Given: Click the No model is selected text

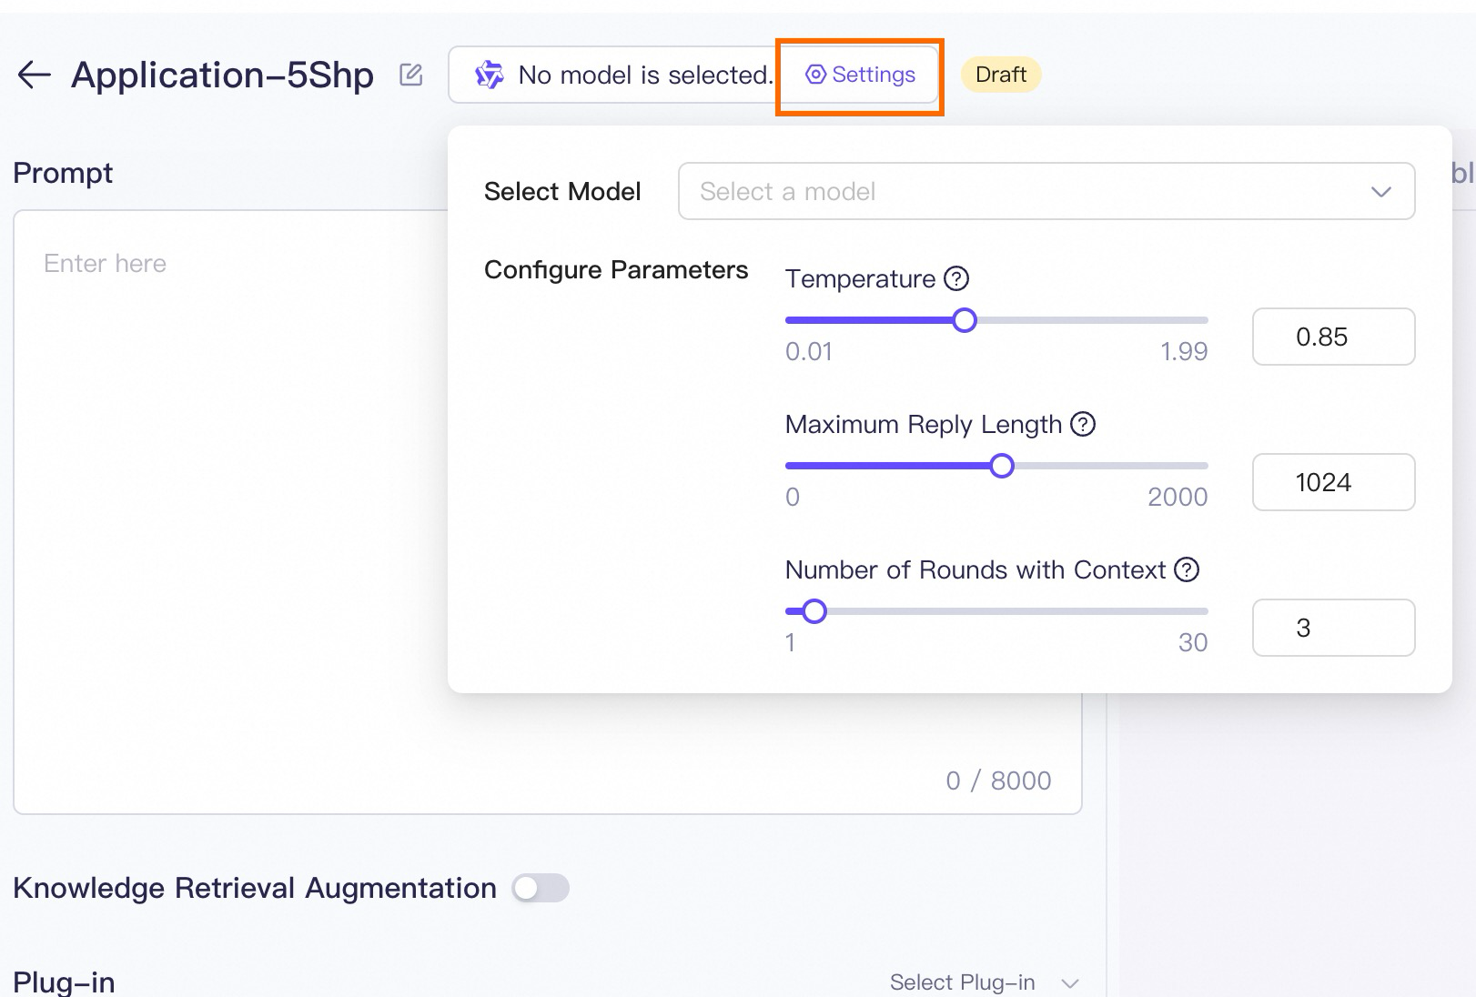Looking at the screenshot, I should coord(645,75).
